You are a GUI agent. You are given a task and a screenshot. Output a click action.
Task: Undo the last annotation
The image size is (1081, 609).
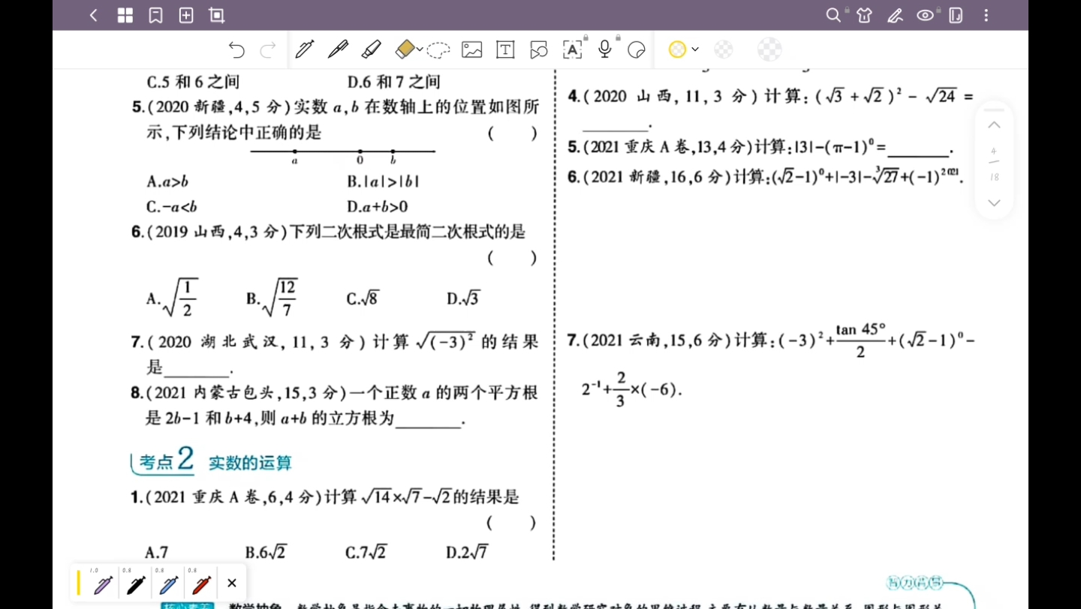[x=236, y=49]
